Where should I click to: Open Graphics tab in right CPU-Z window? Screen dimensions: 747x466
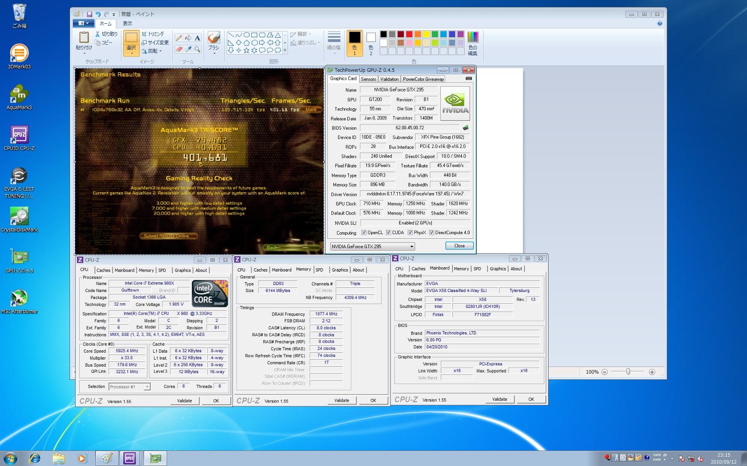click(x=498, y=269)
